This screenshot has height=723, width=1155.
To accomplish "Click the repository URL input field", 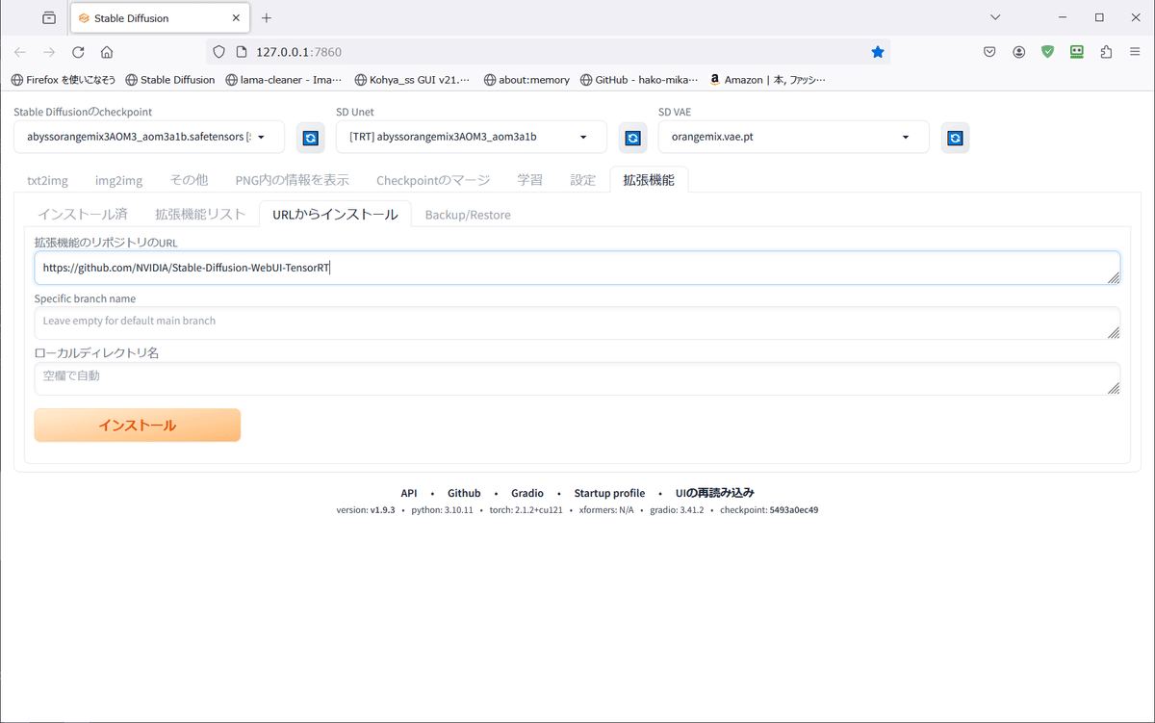I will pyautogui.click(x=577, y=268).
